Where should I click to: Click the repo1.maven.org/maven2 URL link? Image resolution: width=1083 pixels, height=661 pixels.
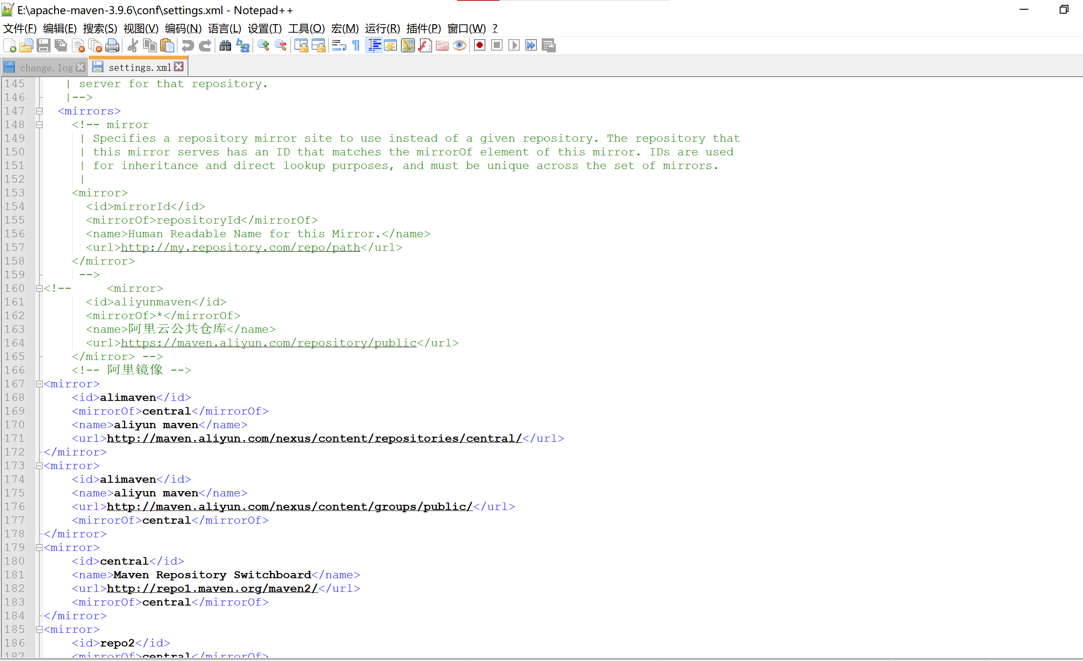point(212,588)
